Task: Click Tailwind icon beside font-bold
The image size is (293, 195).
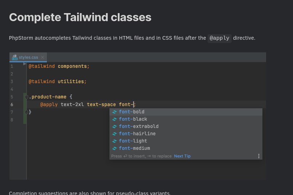Action: [115, 112]
